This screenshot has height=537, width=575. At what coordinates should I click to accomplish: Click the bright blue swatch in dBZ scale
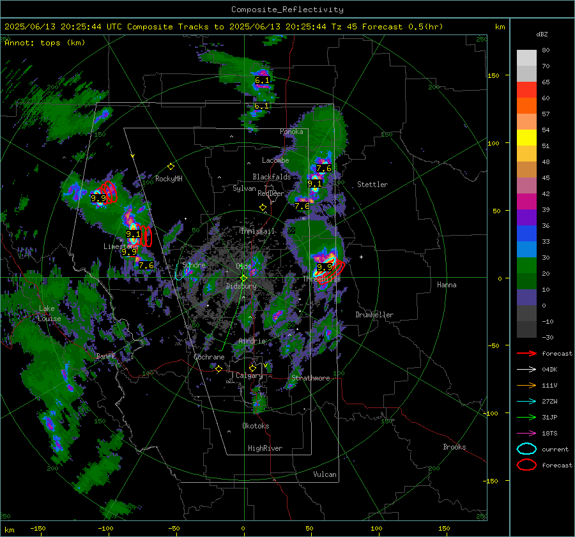pyautogui.click(x=526, y=233)
